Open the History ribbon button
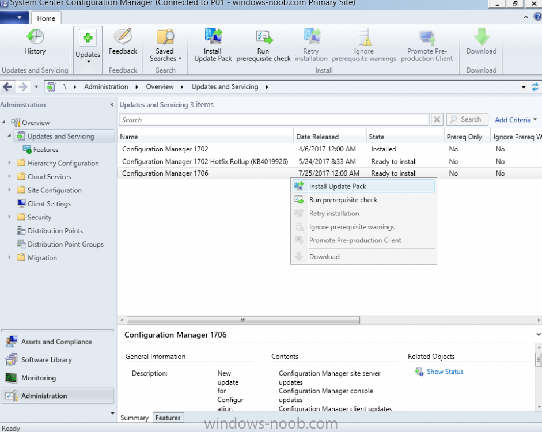Screen dimensions: 542x432 coord(35,42)
